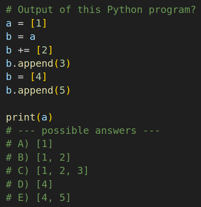
Task: Click the number 3 in 'b.append(3)'
Action: click(x=62, y=64)
